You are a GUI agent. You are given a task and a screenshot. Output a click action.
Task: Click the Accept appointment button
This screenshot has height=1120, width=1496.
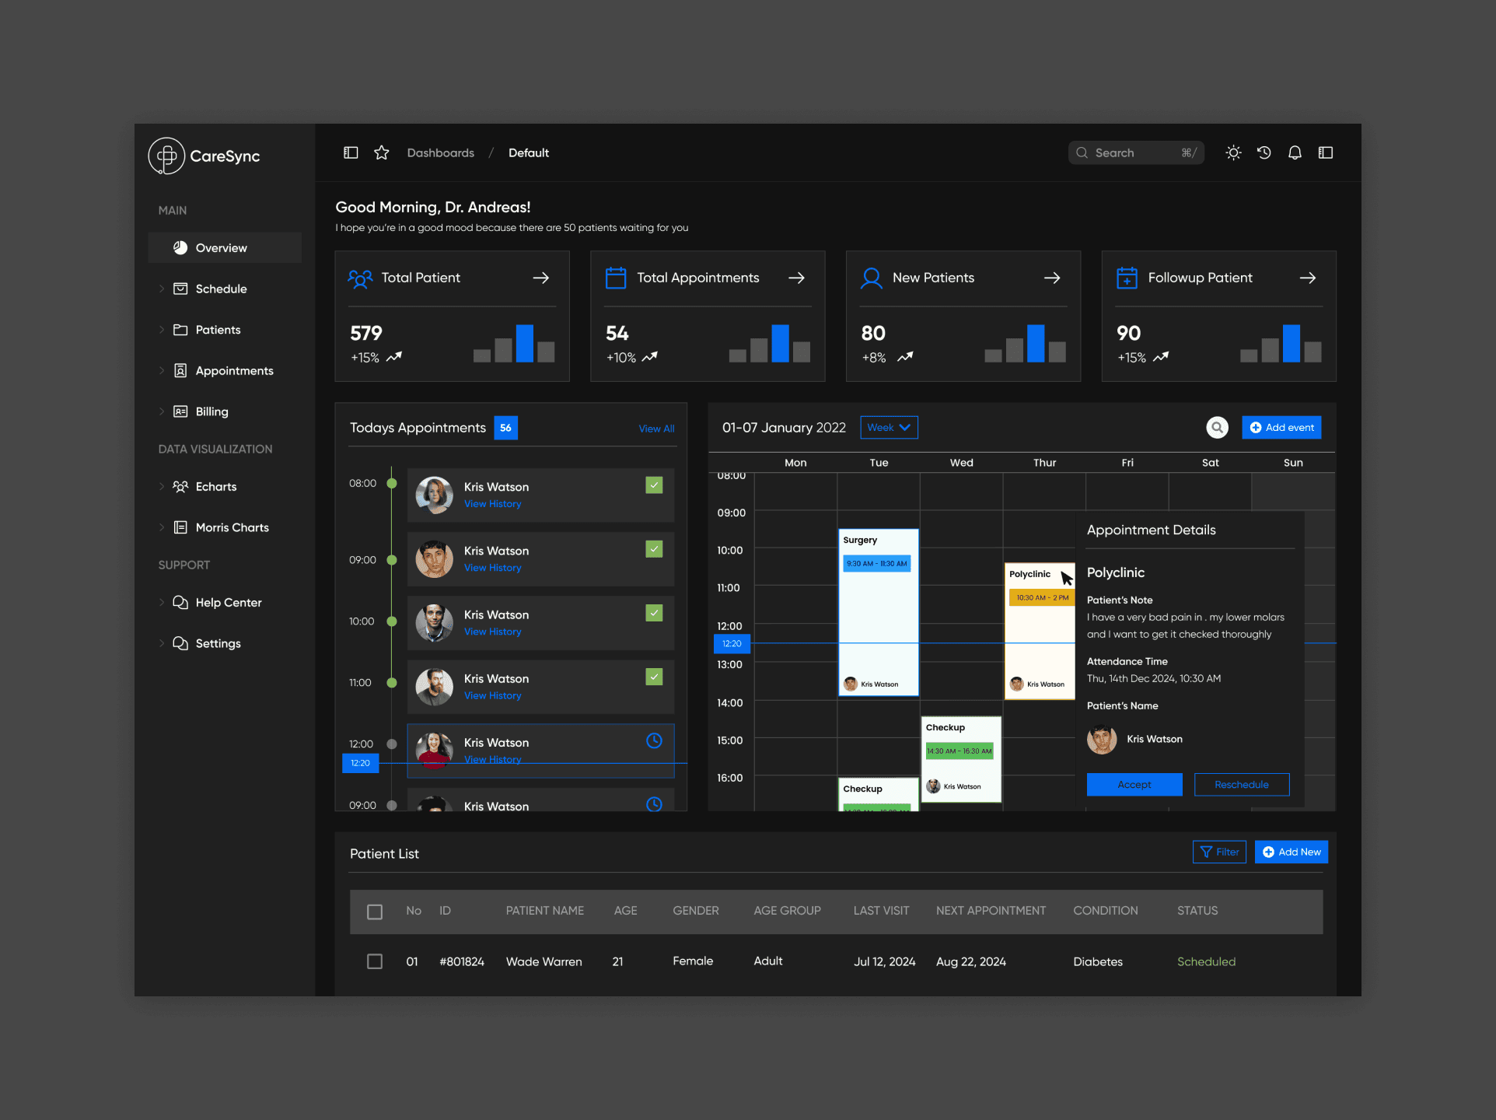tap(1134, 784)
